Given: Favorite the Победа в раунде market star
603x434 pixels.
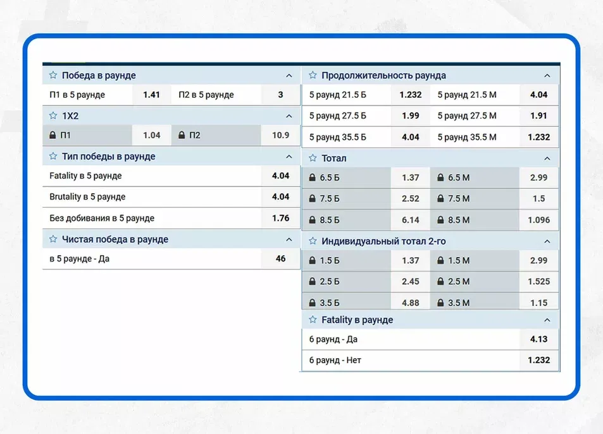Looking at the screenshot, I should 53,75.
